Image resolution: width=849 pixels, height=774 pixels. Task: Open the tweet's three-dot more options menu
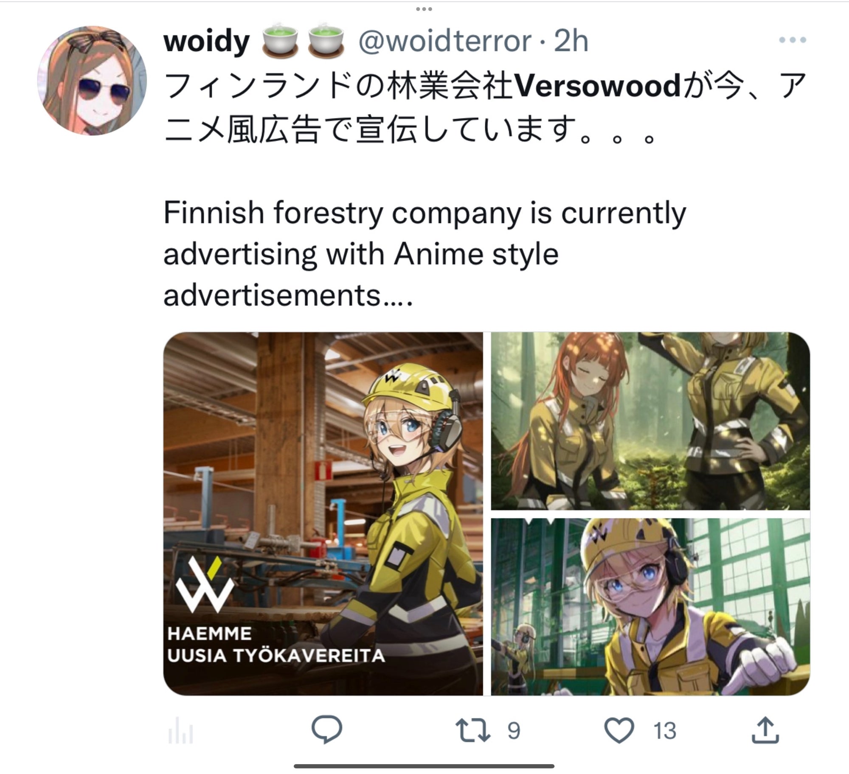(x=792, y=40)
